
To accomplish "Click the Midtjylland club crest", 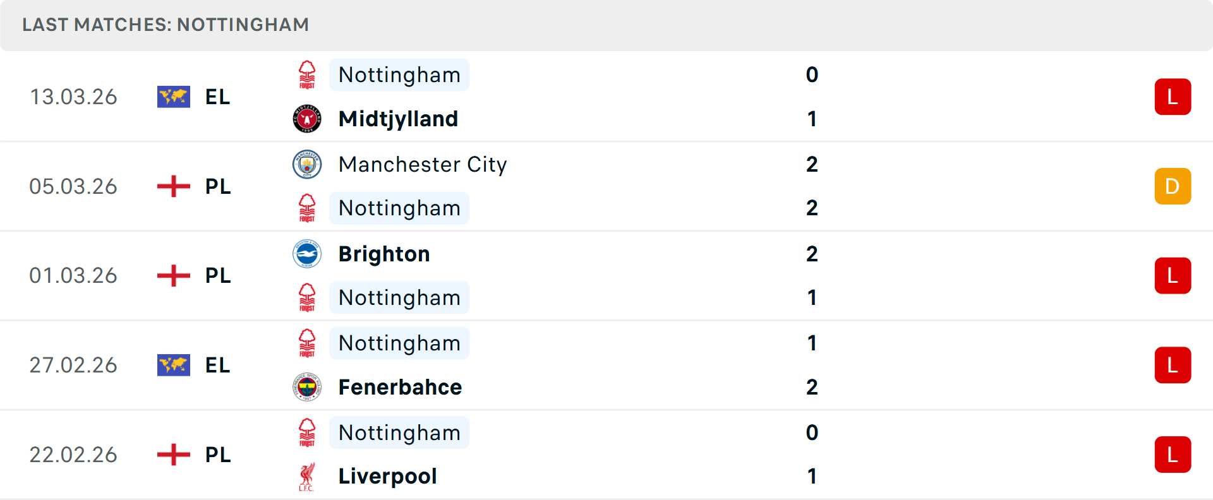I will point(307,119).
